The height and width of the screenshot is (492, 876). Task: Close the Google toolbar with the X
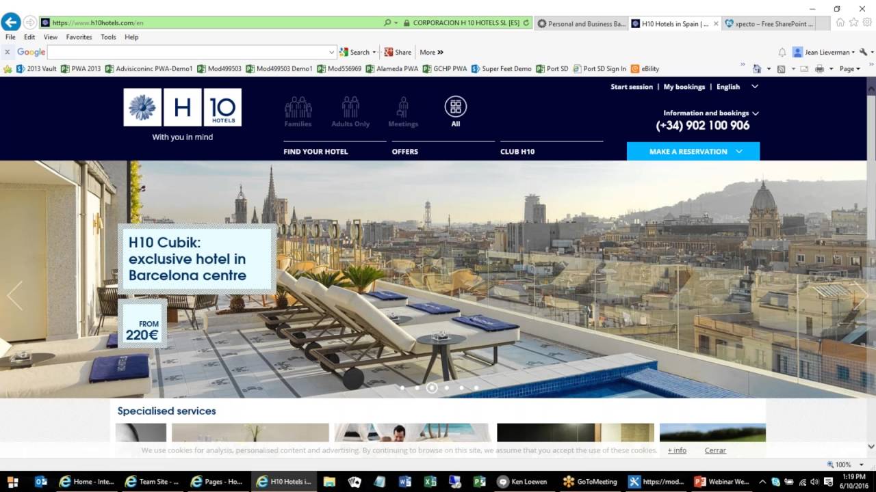pos(8,52)
